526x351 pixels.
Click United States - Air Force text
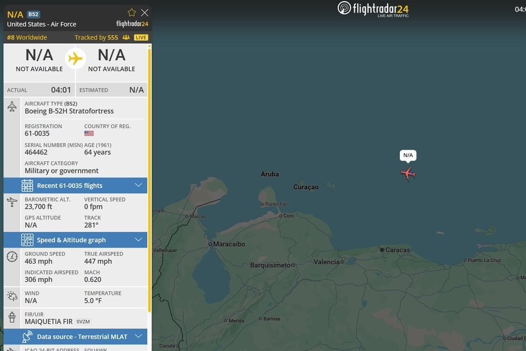(41, 24)
